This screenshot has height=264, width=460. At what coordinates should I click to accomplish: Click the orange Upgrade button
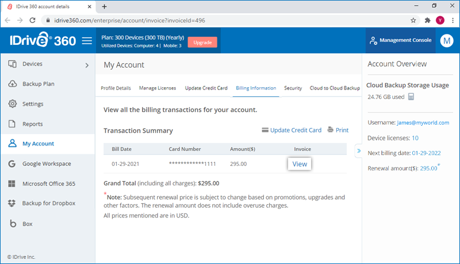coord(202,42)
